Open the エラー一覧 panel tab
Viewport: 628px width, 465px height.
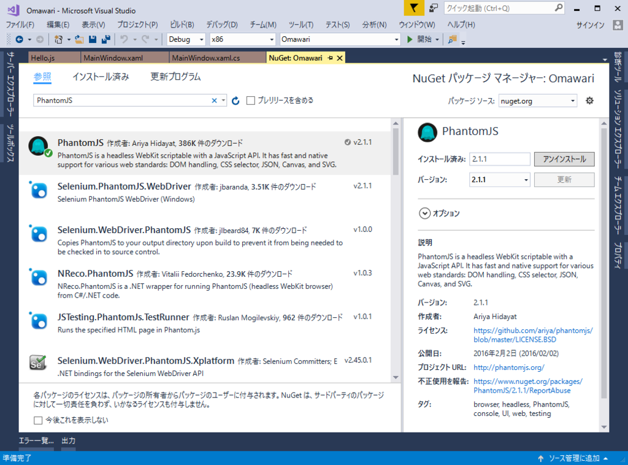point(36,440)
